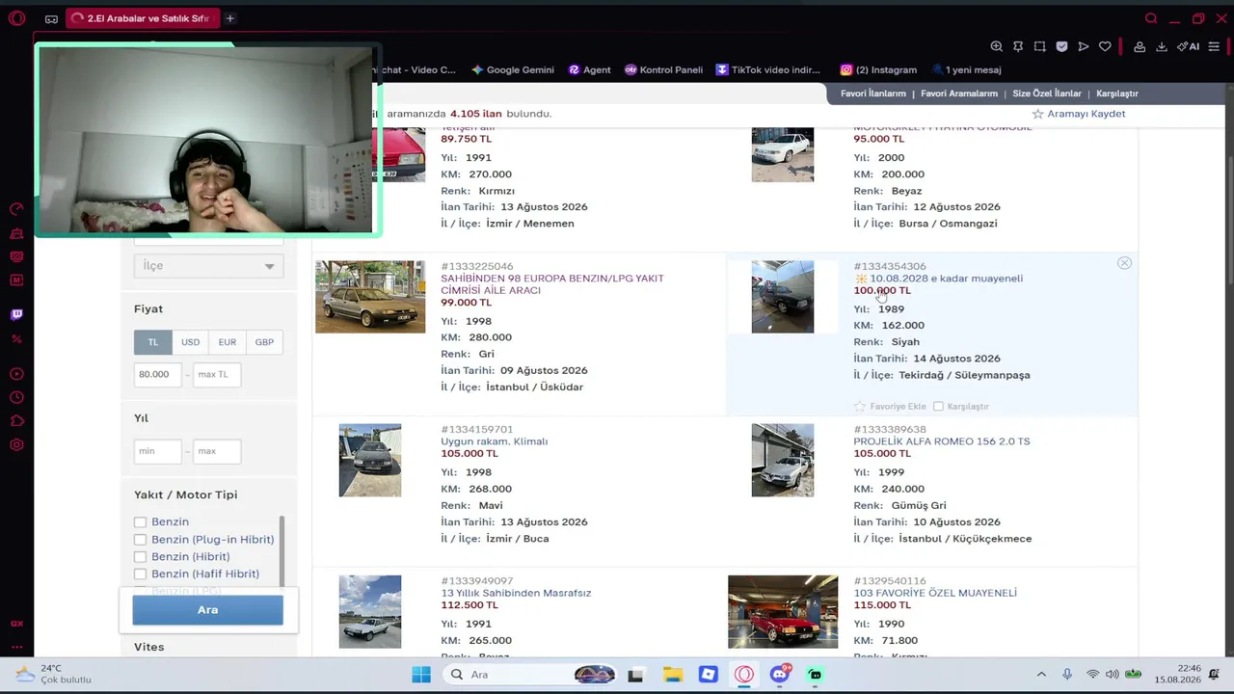Select GBP currency for price

click(x=264, y=342)
